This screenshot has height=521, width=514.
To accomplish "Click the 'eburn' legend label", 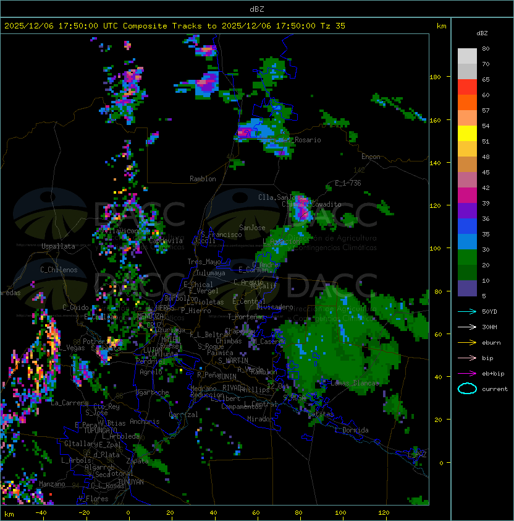I will pyautogui.click(x=491, y=343).
